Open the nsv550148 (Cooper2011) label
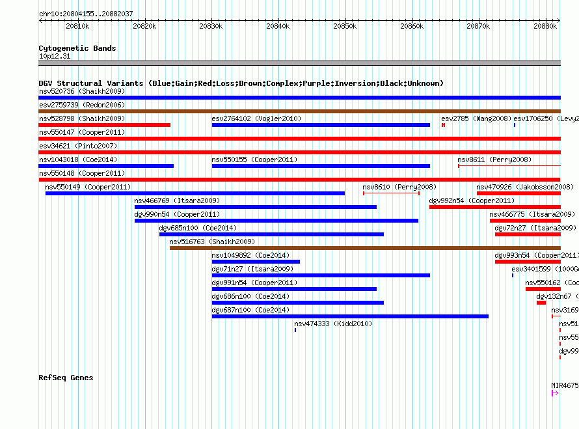Image resolution: width=579 pixels, height=429 pixels. pos(82,173)
